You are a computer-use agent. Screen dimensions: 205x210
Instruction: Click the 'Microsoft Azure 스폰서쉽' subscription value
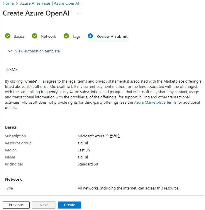tap(99, 136)
